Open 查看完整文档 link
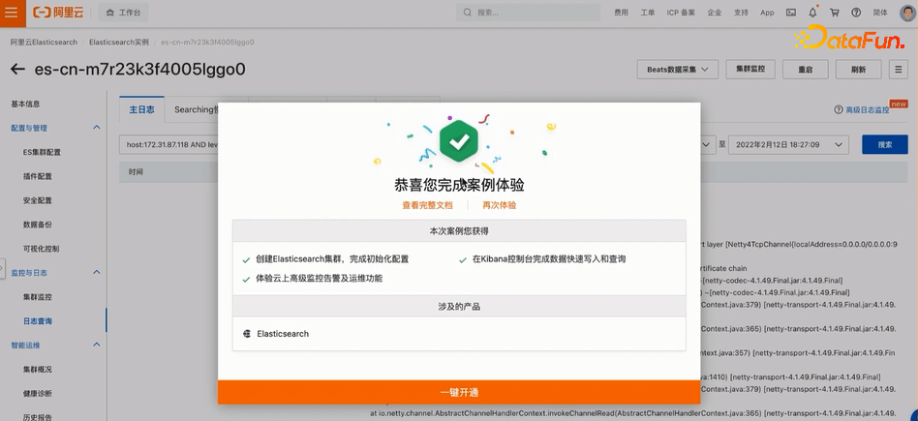 tap(427, 205)
